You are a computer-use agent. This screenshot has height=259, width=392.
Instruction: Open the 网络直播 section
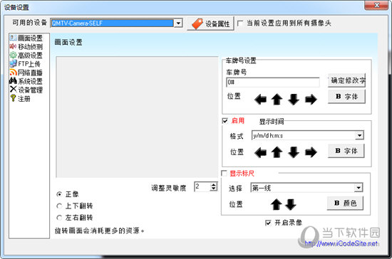(30, 73)
